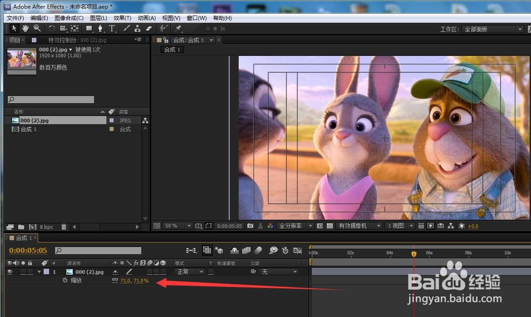Open the 文件(F) menu
Viewport: 531px width, 317px height.
click(15, 18)
